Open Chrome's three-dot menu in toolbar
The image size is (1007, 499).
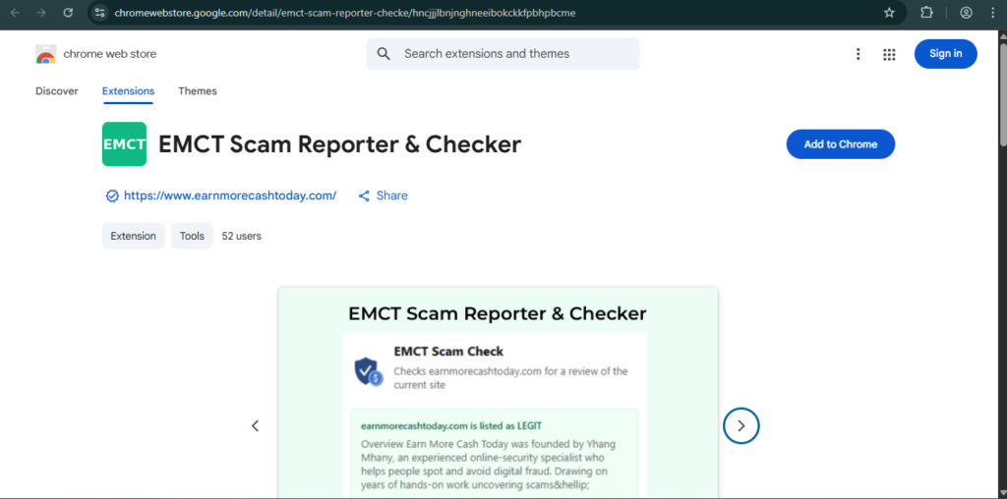[x=993, y=13]
